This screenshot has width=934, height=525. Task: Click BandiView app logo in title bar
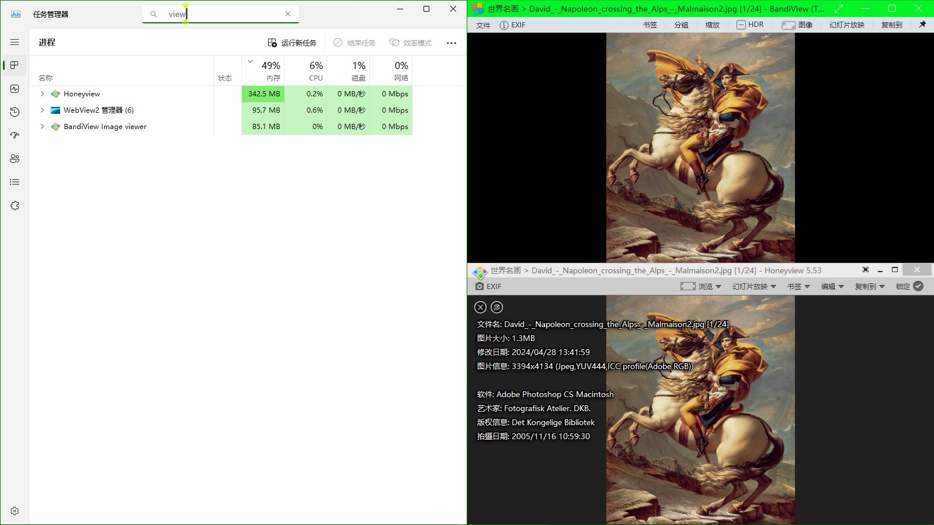478,9
